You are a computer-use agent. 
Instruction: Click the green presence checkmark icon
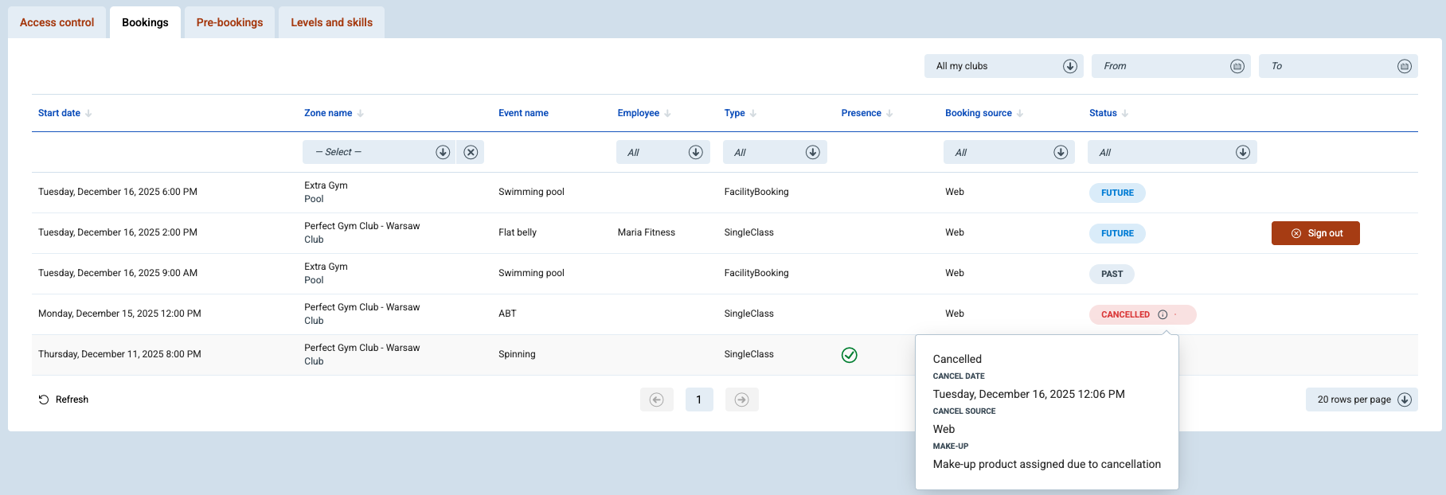pyautogui.click(x=850, y=355)
